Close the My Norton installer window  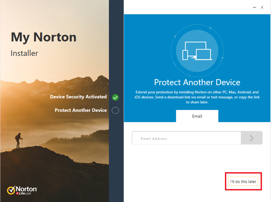coord(262,7)
